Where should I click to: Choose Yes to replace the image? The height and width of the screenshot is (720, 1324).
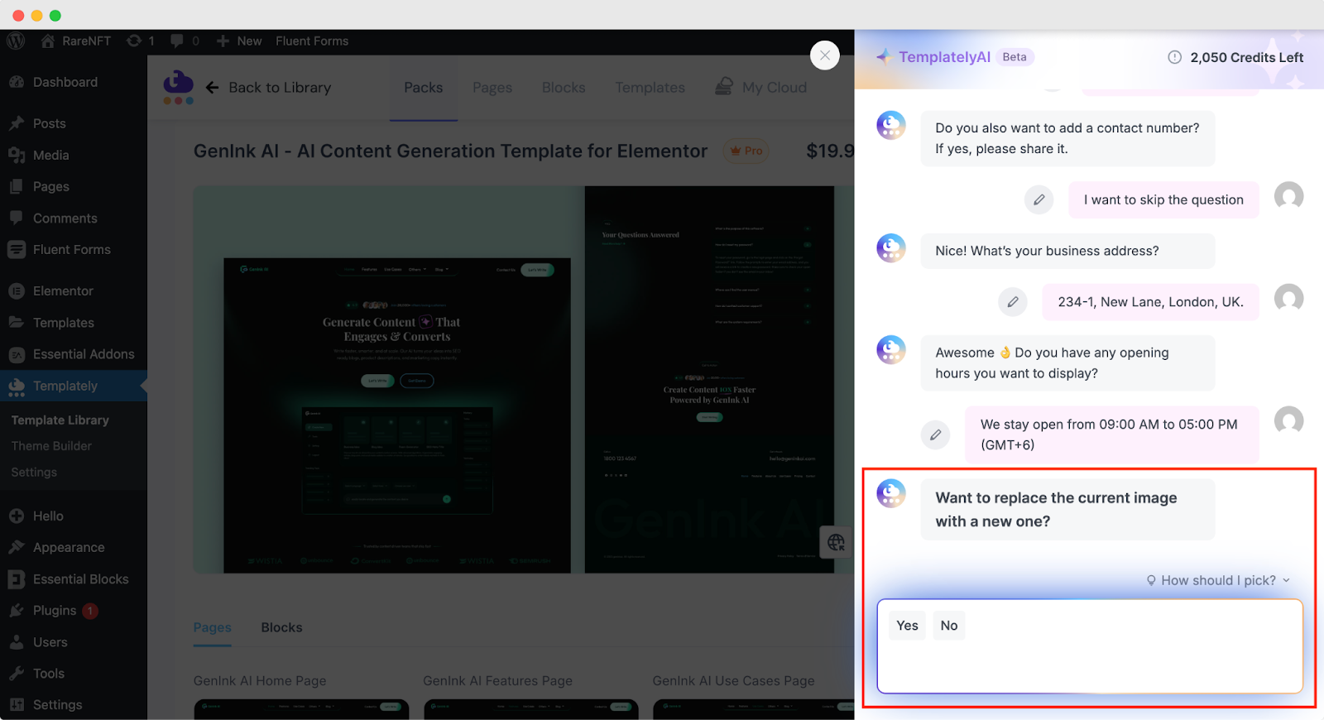coord(907,626)
